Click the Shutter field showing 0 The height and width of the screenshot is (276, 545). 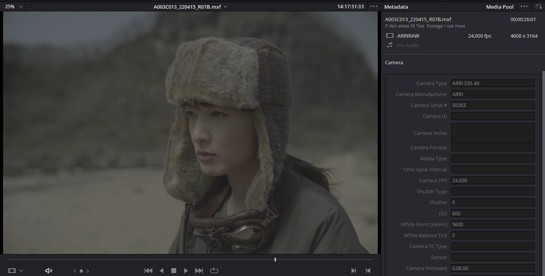click(493, 202)
